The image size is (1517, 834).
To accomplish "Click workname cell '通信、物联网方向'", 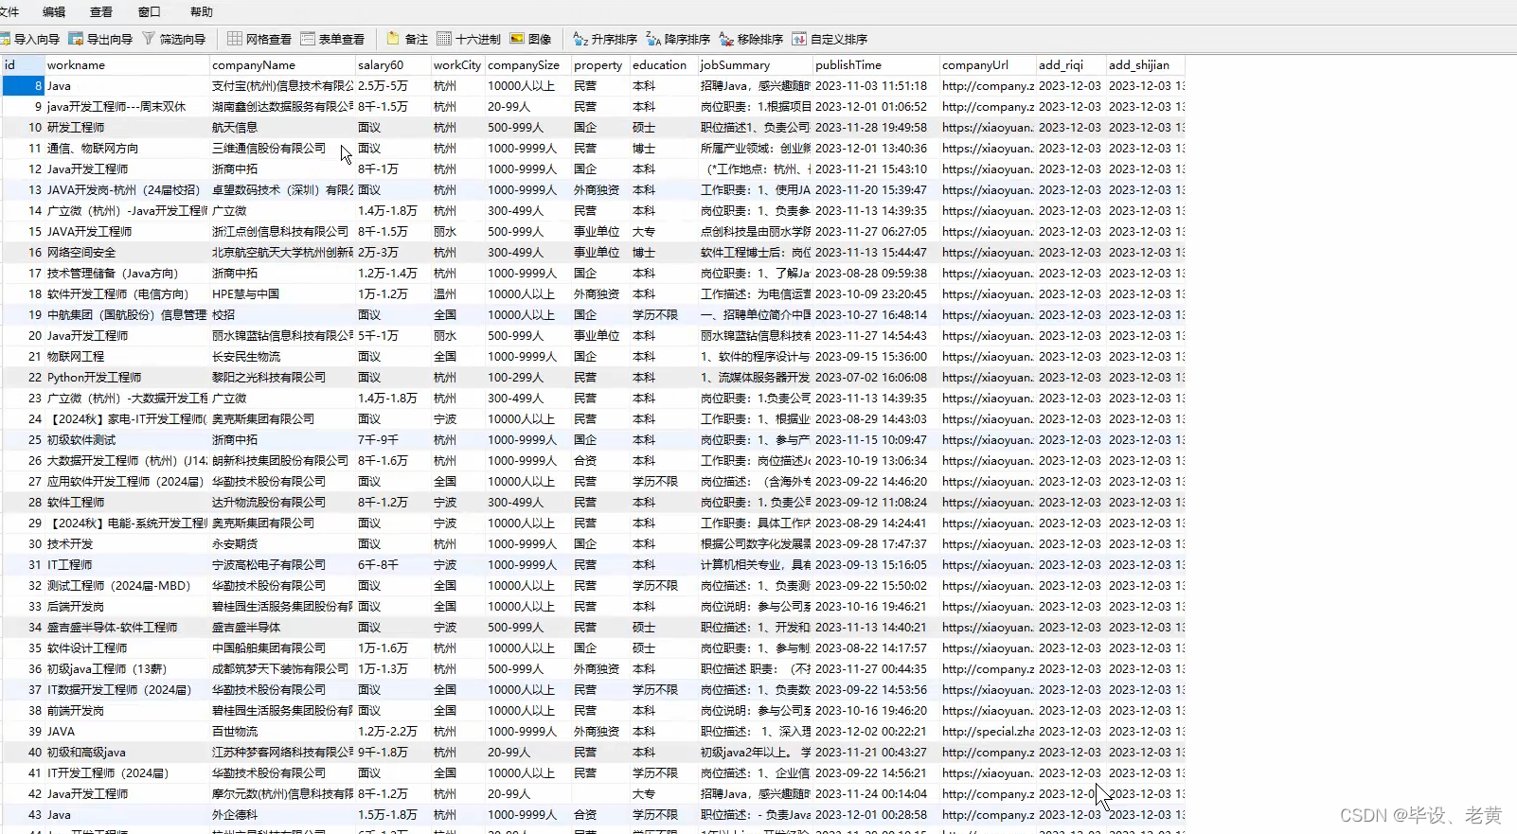I will [127, 149].
